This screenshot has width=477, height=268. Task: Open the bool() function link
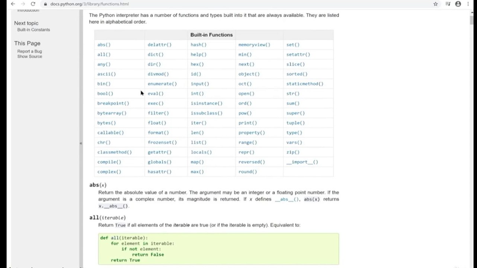pos(105,93)
